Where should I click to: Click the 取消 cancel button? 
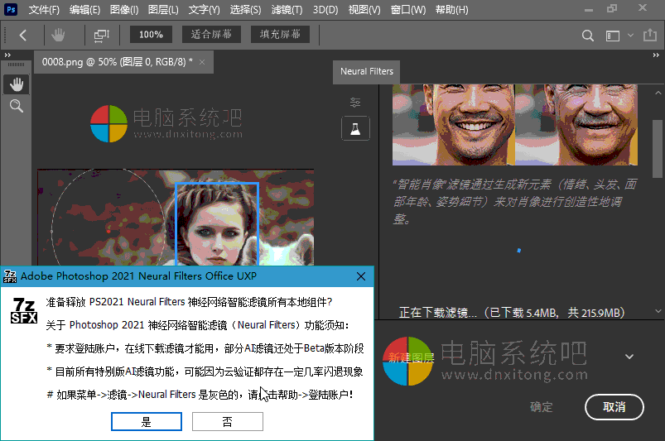click(614, 406)
